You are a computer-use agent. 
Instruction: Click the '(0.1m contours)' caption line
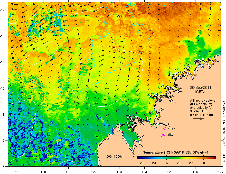point(201,104)
